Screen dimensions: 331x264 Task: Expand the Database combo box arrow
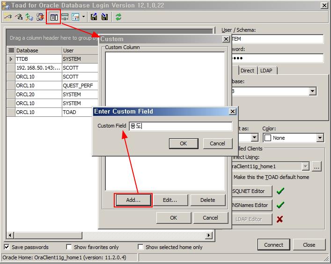(x=312, y=92)
